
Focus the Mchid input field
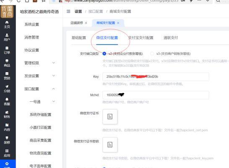(x=156, y=95)
